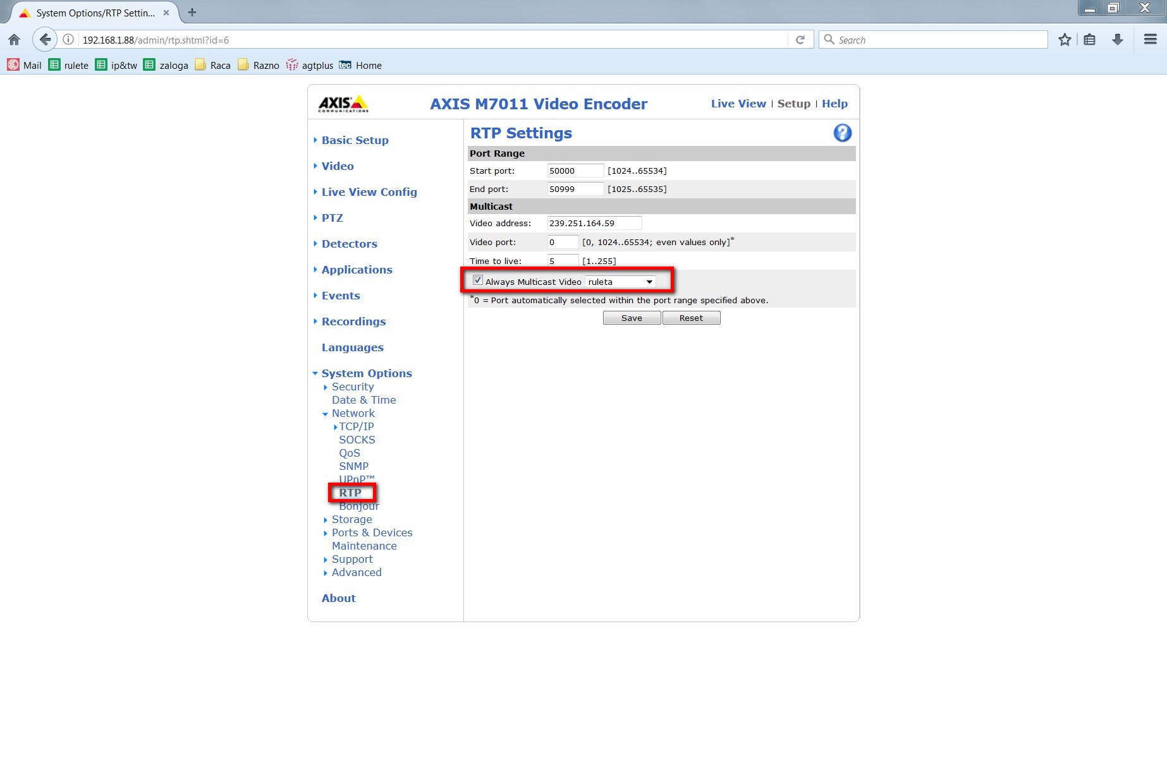This screenshot has height=758, width=1167.
Task: Open the Razno bookmark folder
Action: pyautogui.click(x=259, y=65)
